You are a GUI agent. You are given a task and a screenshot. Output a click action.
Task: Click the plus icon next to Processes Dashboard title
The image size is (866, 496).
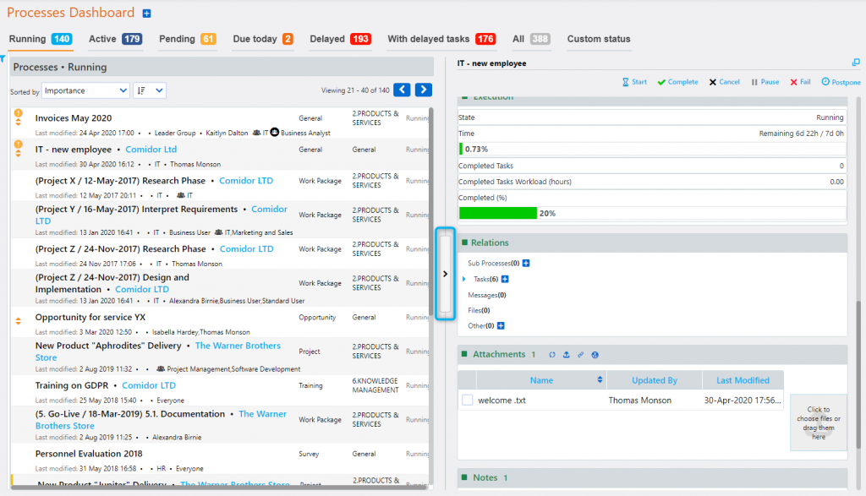pos(145,13)
